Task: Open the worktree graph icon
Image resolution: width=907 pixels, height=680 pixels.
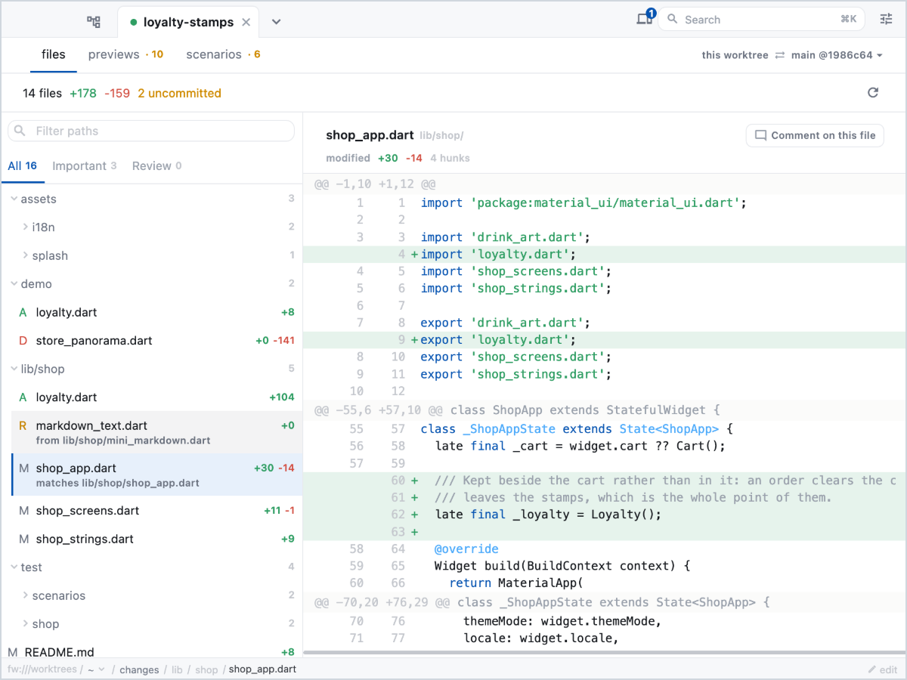Action: [94, 22]
